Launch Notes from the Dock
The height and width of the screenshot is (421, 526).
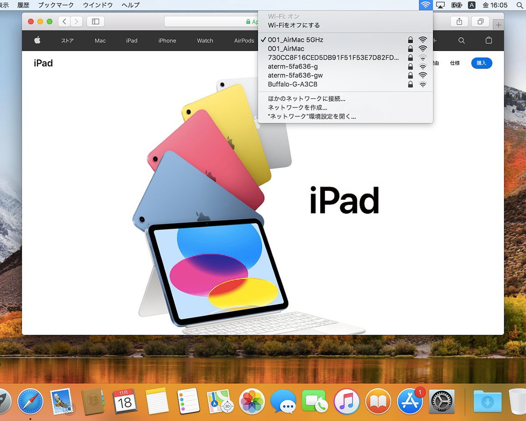coord(157,402)
